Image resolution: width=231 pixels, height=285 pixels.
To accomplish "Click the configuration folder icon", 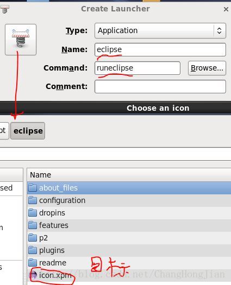I will [33, 200].
